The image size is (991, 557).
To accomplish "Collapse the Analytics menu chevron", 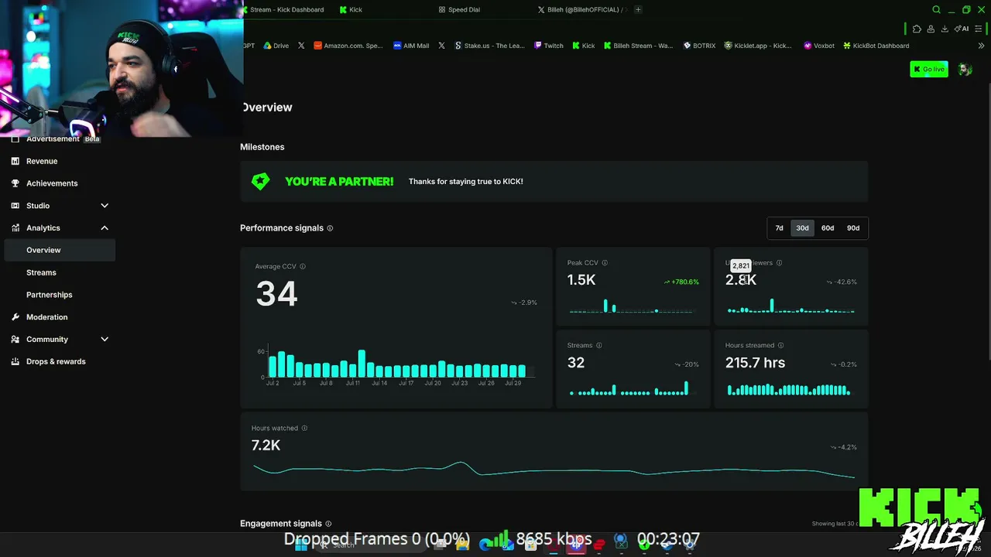I will (105, 228).
